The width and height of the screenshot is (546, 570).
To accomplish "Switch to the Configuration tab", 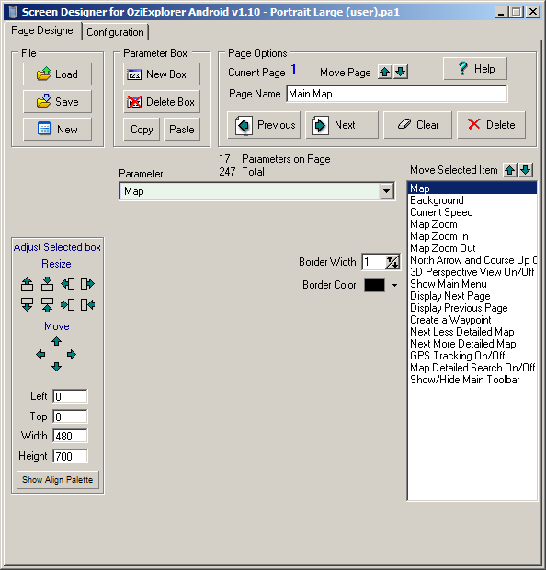I will click(115, 32).
